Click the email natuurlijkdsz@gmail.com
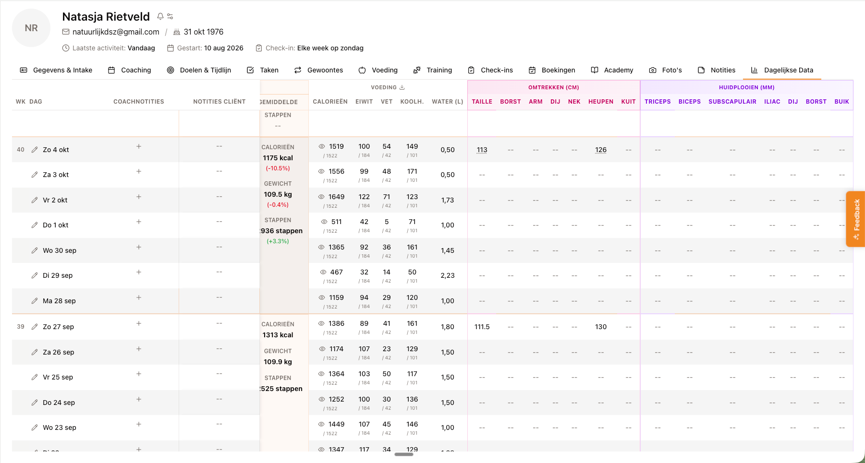The width and height of the screenshot is (865, 463). point(116,32)
